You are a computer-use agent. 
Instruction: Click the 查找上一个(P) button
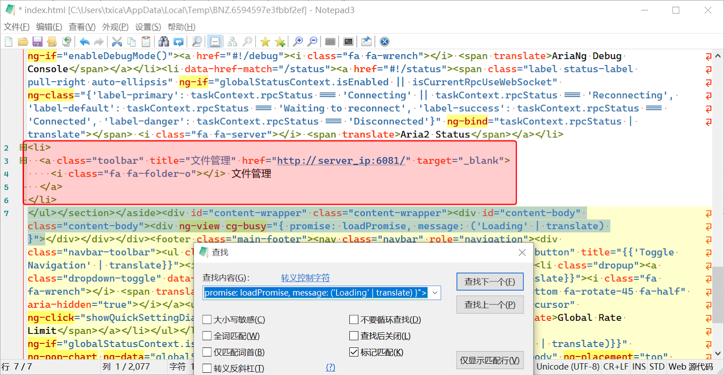click(490, 305)
